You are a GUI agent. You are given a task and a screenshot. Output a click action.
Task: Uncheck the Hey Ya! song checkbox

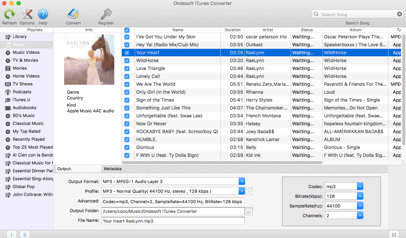coord(127,45)
